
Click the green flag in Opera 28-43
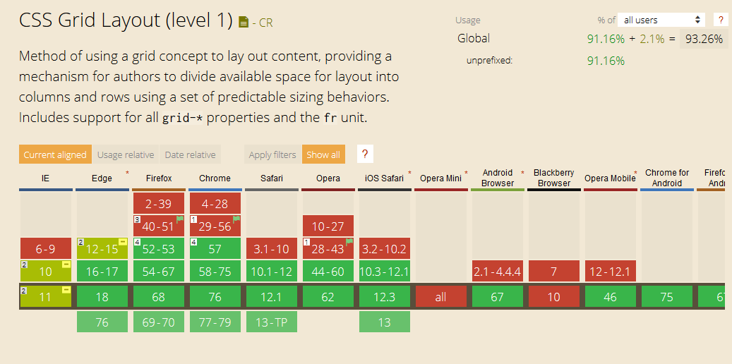pos(349,242)
